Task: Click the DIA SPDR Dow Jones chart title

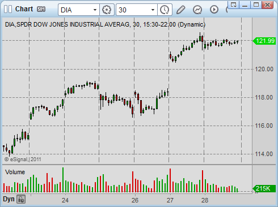Action: [105, 24]
